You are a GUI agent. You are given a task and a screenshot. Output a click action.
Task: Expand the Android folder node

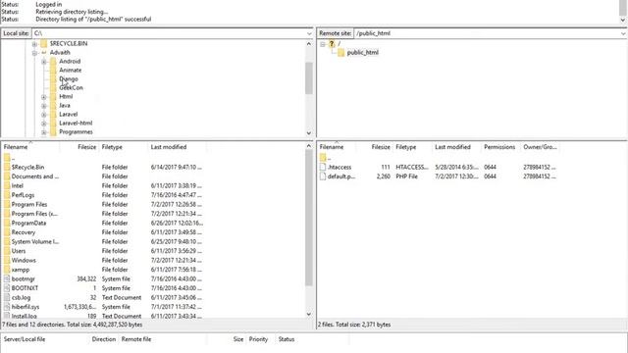[x=44, y=61]
